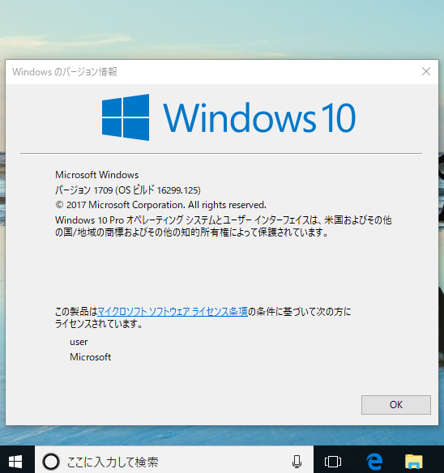Click the licensed user name "user"
Screen dimensions: 444x473
pos(79,342)
